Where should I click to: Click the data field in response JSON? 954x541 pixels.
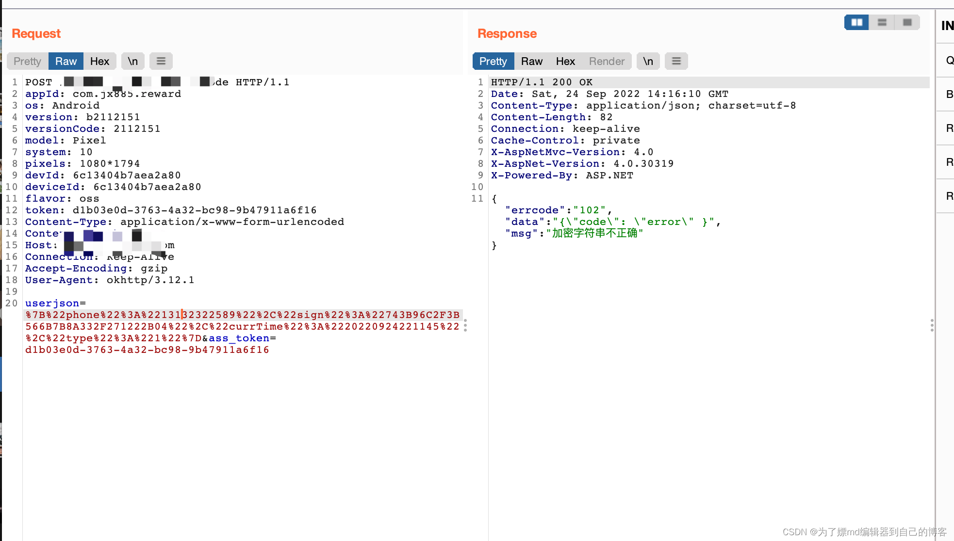click(612, 222)
